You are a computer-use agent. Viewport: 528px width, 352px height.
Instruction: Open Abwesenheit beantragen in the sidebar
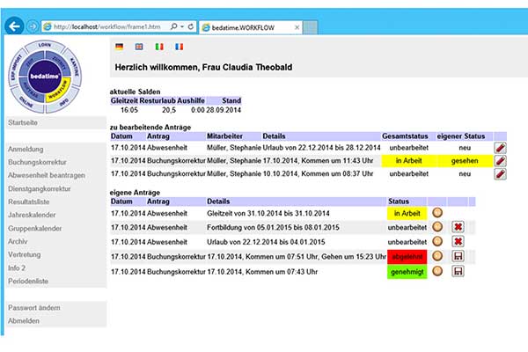click(x=48, y=176)
